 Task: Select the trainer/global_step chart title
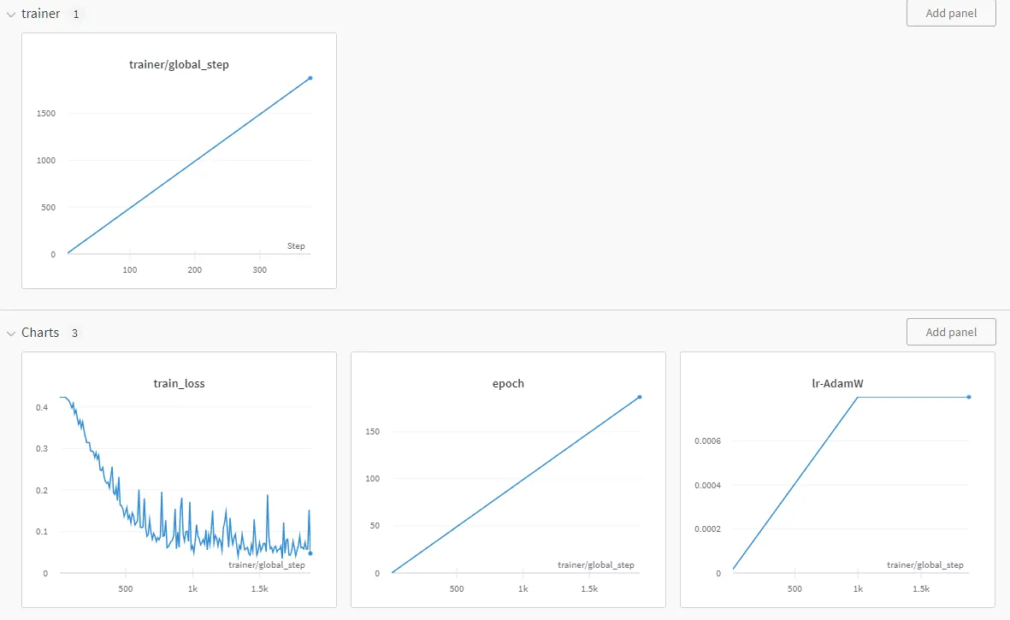[179, 64]
